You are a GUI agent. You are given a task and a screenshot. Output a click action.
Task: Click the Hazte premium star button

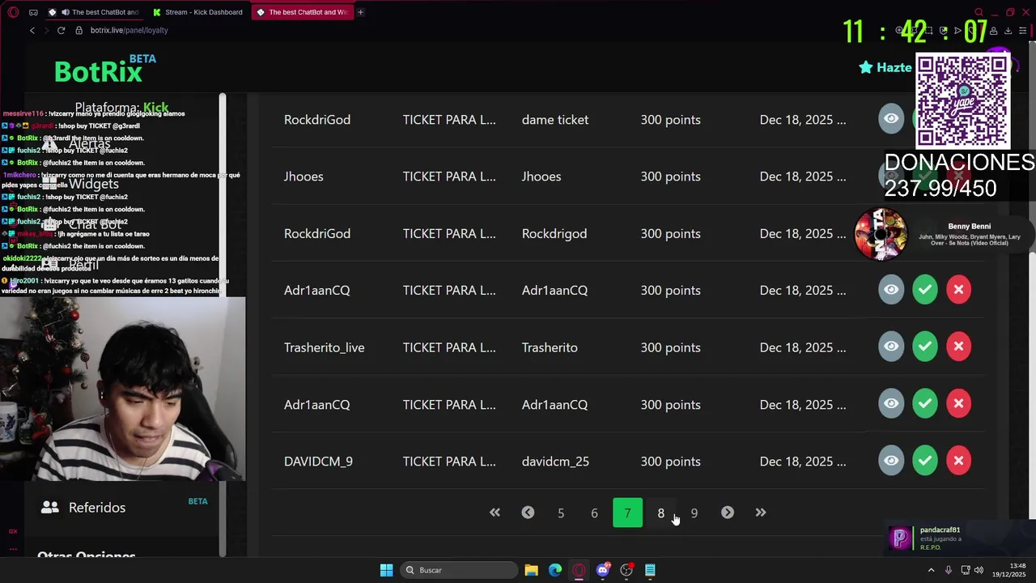885,67
